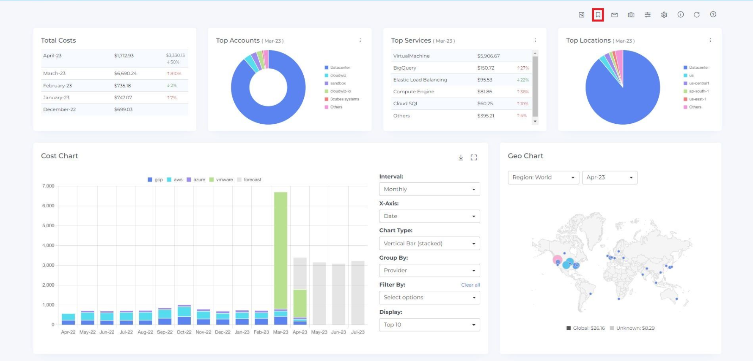Click the Clear all filter link

click(470, 285)
